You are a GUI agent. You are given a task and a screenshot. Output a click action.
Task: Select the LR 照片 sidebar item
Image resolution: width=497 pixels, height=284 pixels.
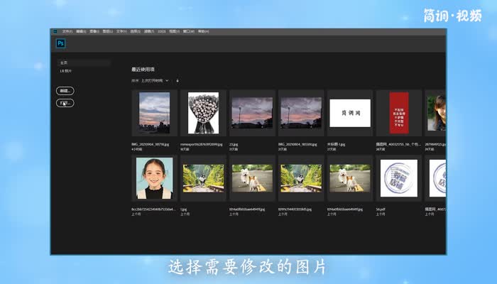pos(65,71)
